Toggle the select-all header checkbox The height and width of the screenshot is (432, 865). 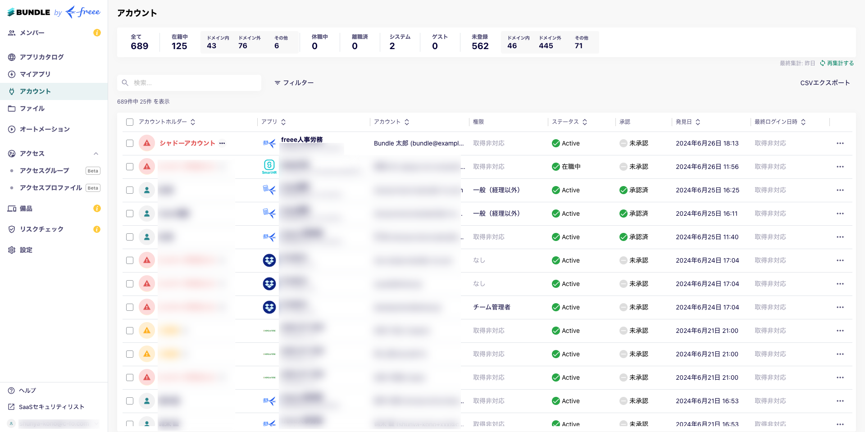(130, 122)
